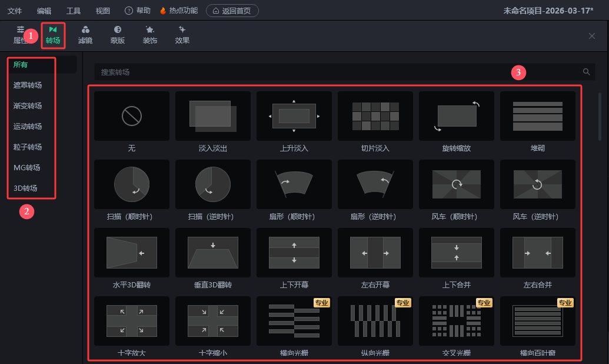Open the 滤镜 (filter) panel icon

(x=85, y=30)
